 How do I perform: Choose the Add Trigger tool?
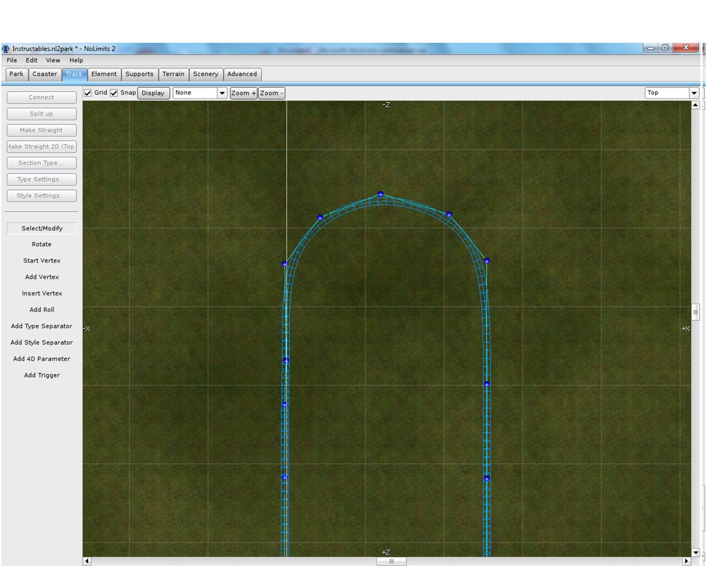[42, 375]
